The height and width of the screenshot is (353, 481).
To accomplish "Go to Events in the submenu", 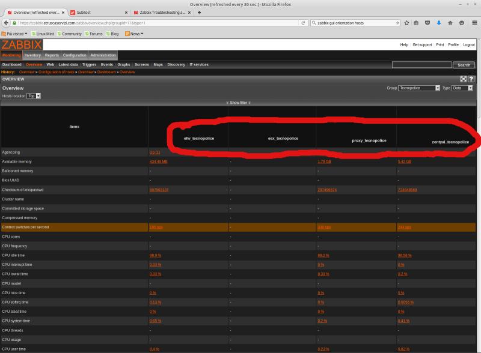I will (107, 65).
